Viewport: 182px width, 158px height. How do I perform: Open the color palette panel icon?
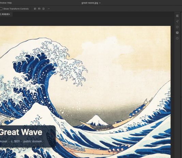tap(177, 27)
